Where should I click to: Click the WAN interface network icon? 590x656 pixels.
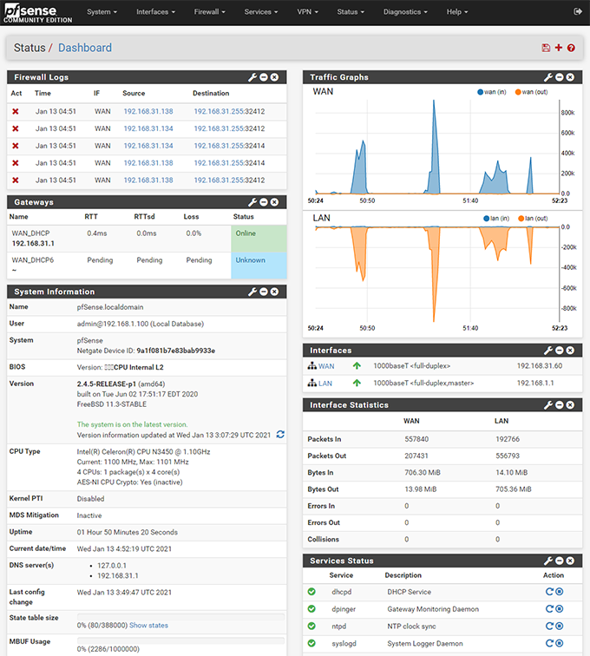[312, 365]
